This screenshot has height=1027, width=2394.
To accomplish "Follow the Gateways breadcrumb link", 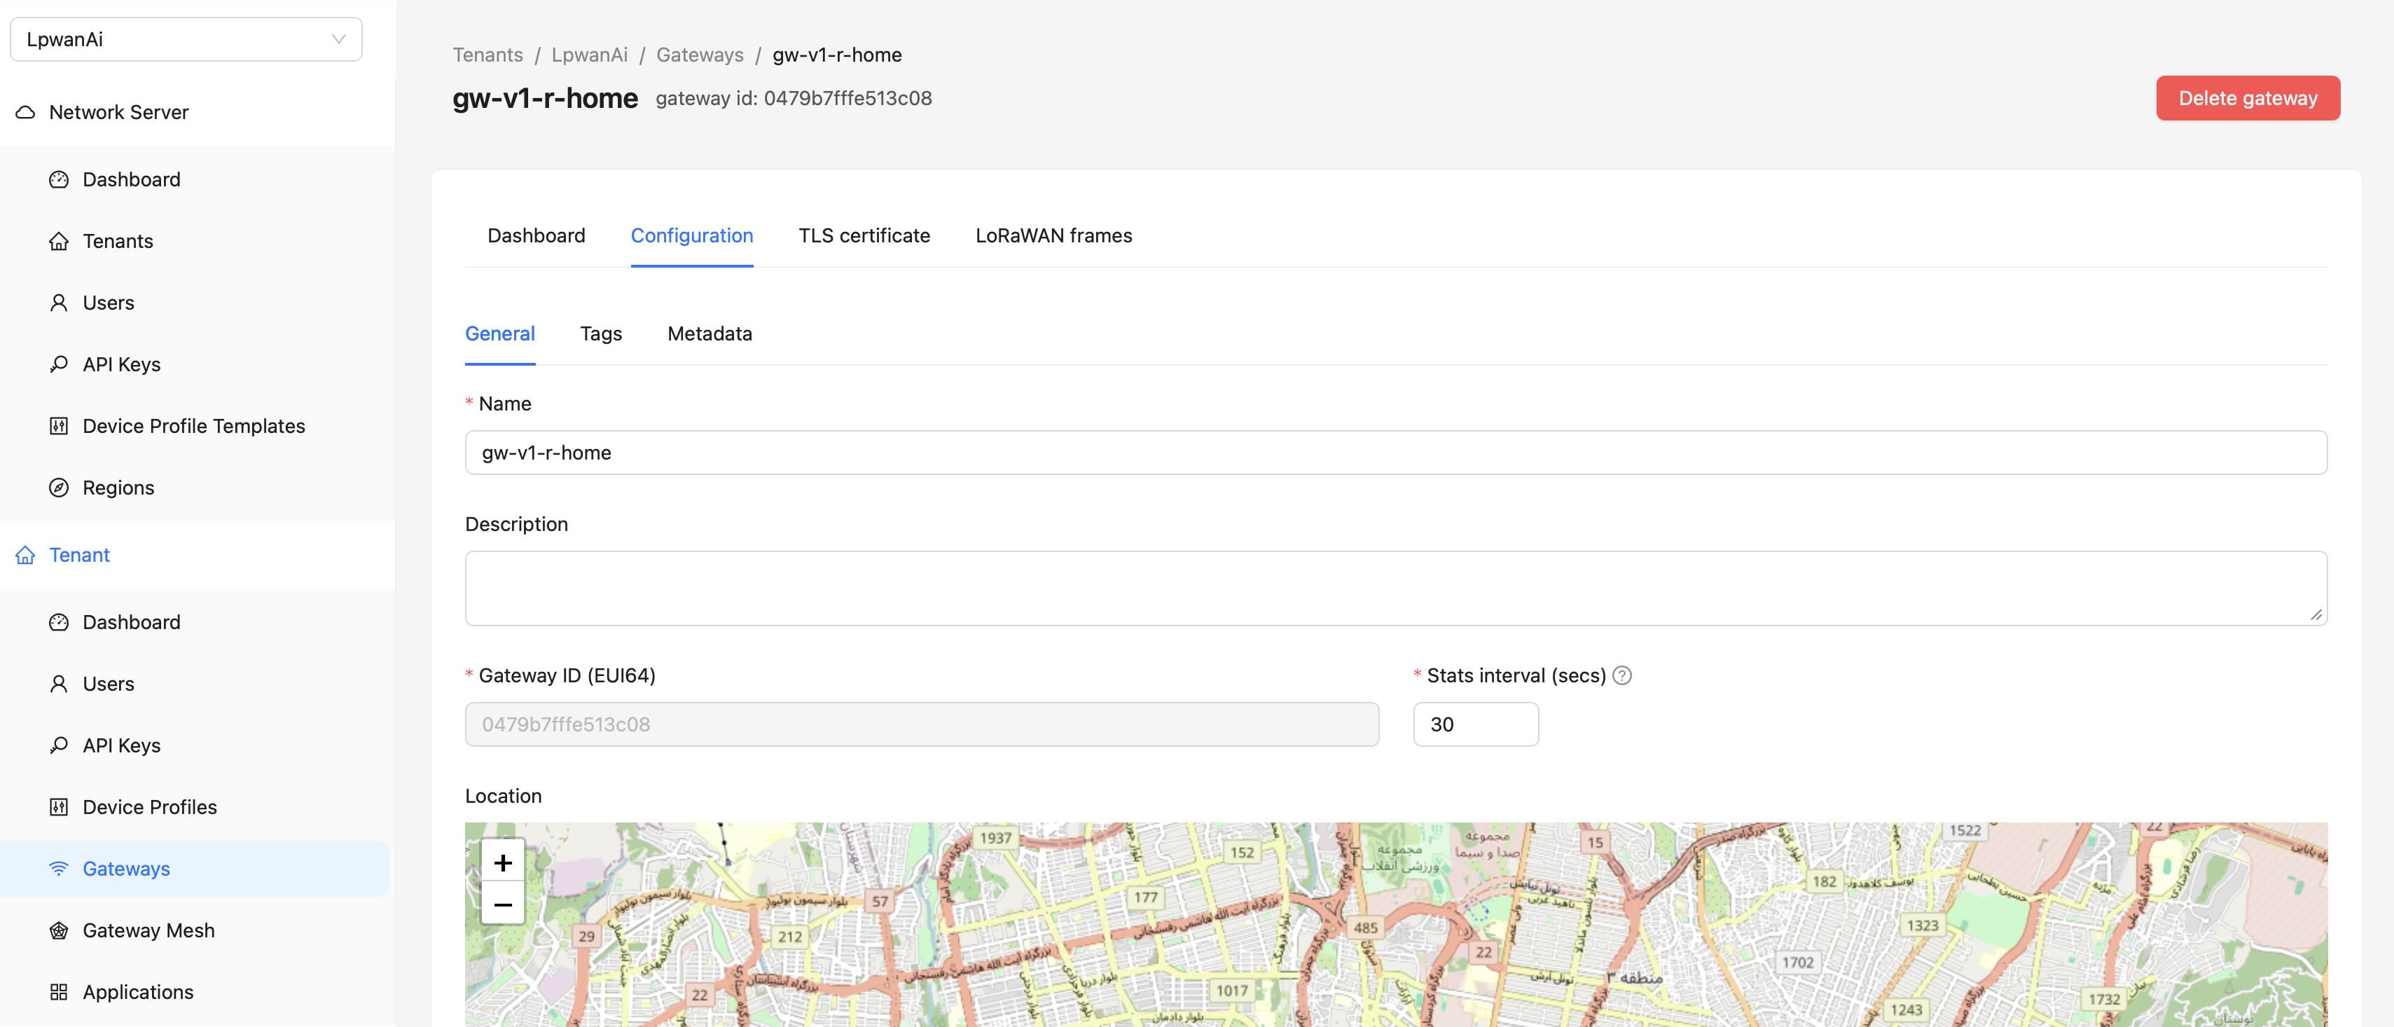I will pos(699,55).
